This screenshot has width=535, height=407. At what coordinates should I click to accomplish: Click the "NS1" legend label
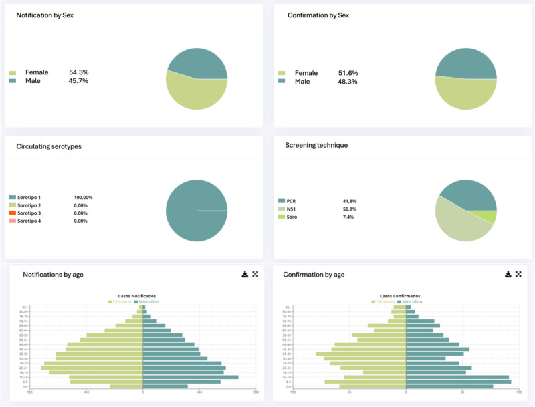pyautogui.click(x=291, y=209)
